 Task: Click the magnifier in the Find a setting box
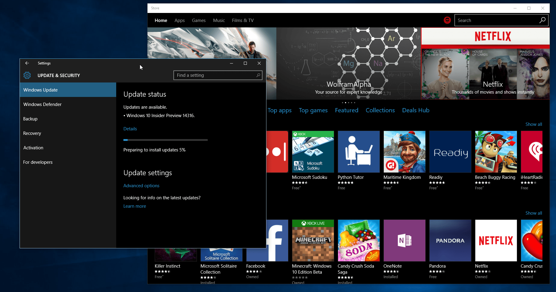258,75
